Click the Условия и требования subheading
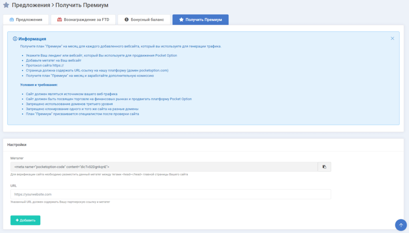This screenshot has height=233, width=409. 39,85
